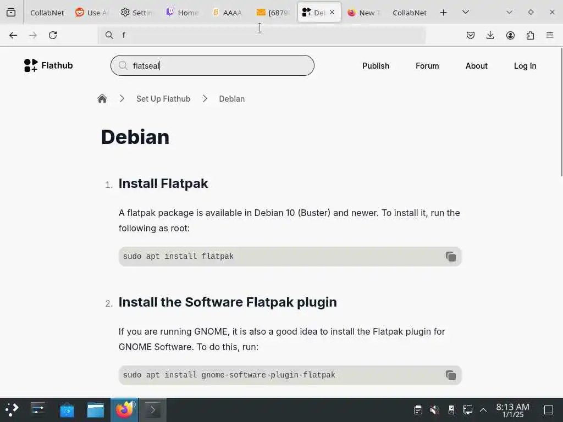Screen dimensions: 563x422
Task: Open the Firefox View icon
Action: point(11,13)
